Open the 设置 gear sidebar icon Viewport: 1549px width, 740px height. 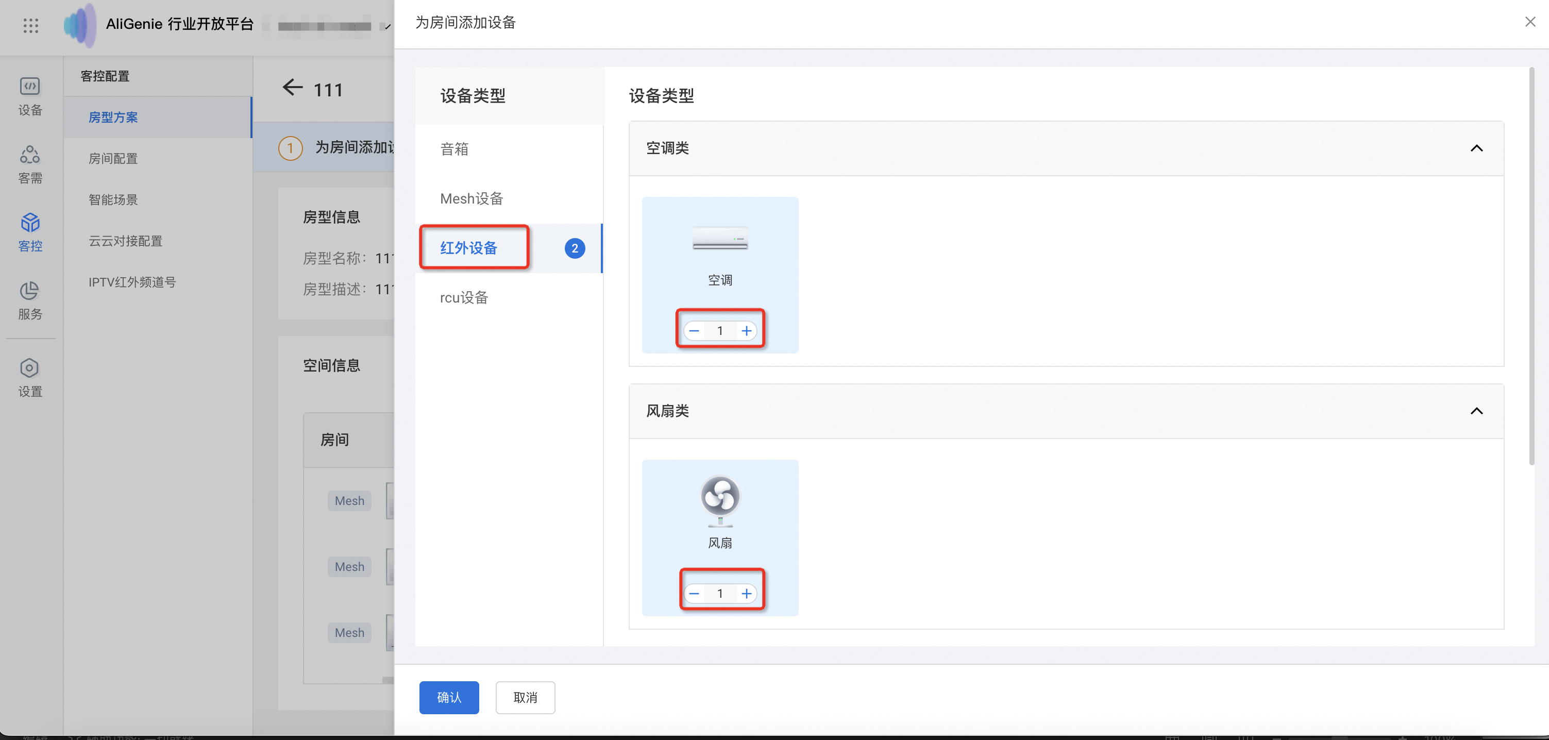pos(30,368)
